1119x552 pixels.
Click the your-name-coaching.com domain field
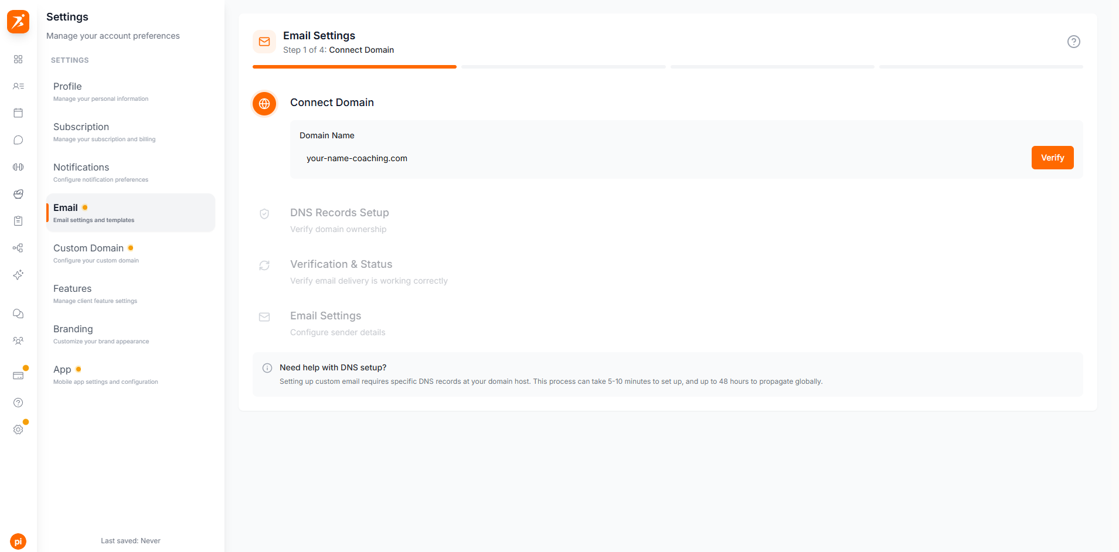[356, 158]
